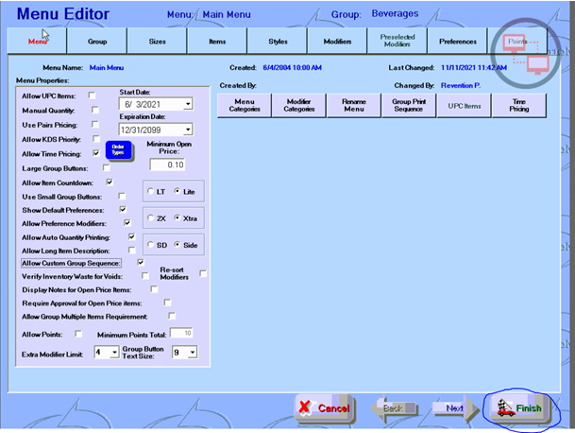575x433 pixels.
Task: Select the LT radio option
Action: click(x=150, y=191)
